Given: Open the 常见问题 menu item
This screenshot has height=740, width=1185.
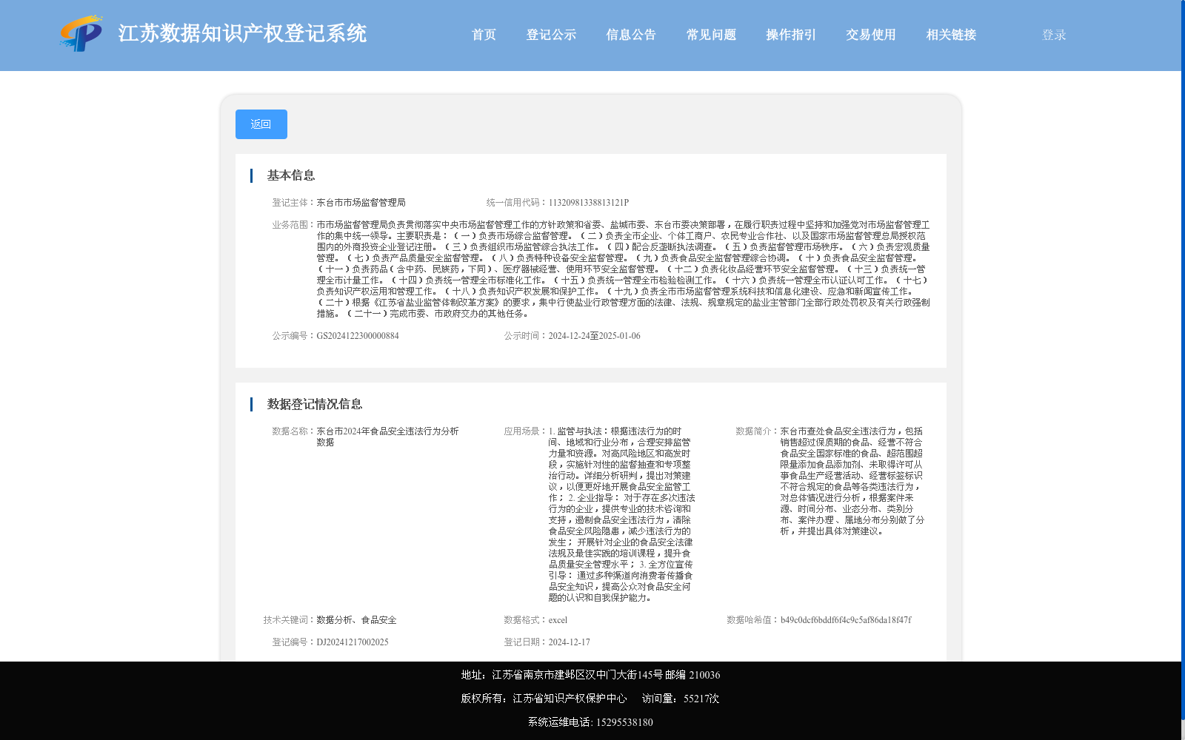Looking at the screenshot, I should click(711, 35).
